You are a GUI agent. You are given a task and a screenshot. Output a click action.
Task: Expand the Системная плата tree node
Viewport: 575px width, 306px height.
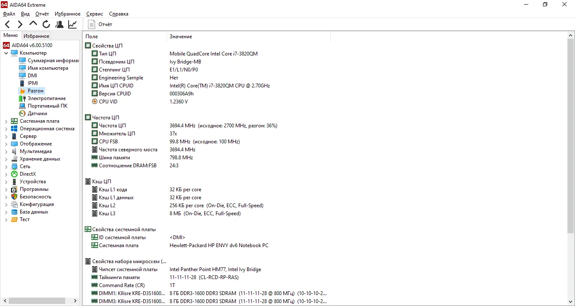6,121
